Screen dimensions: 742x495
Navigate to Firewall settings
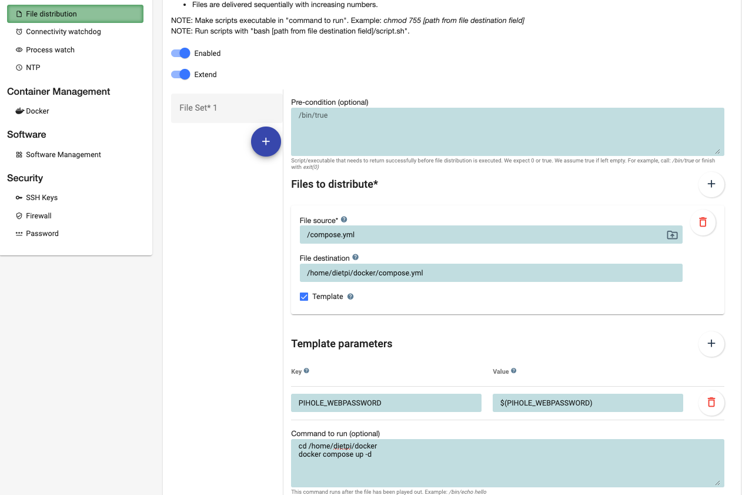point(39,216)
